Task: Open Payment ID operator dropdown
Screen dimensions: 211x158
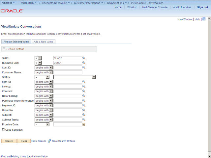Action: (44, 105)
